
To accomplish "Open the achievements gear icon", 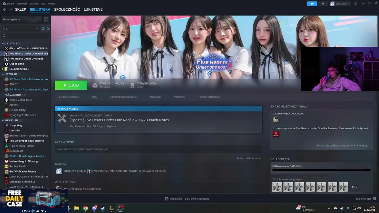I will tap(132, 85).
